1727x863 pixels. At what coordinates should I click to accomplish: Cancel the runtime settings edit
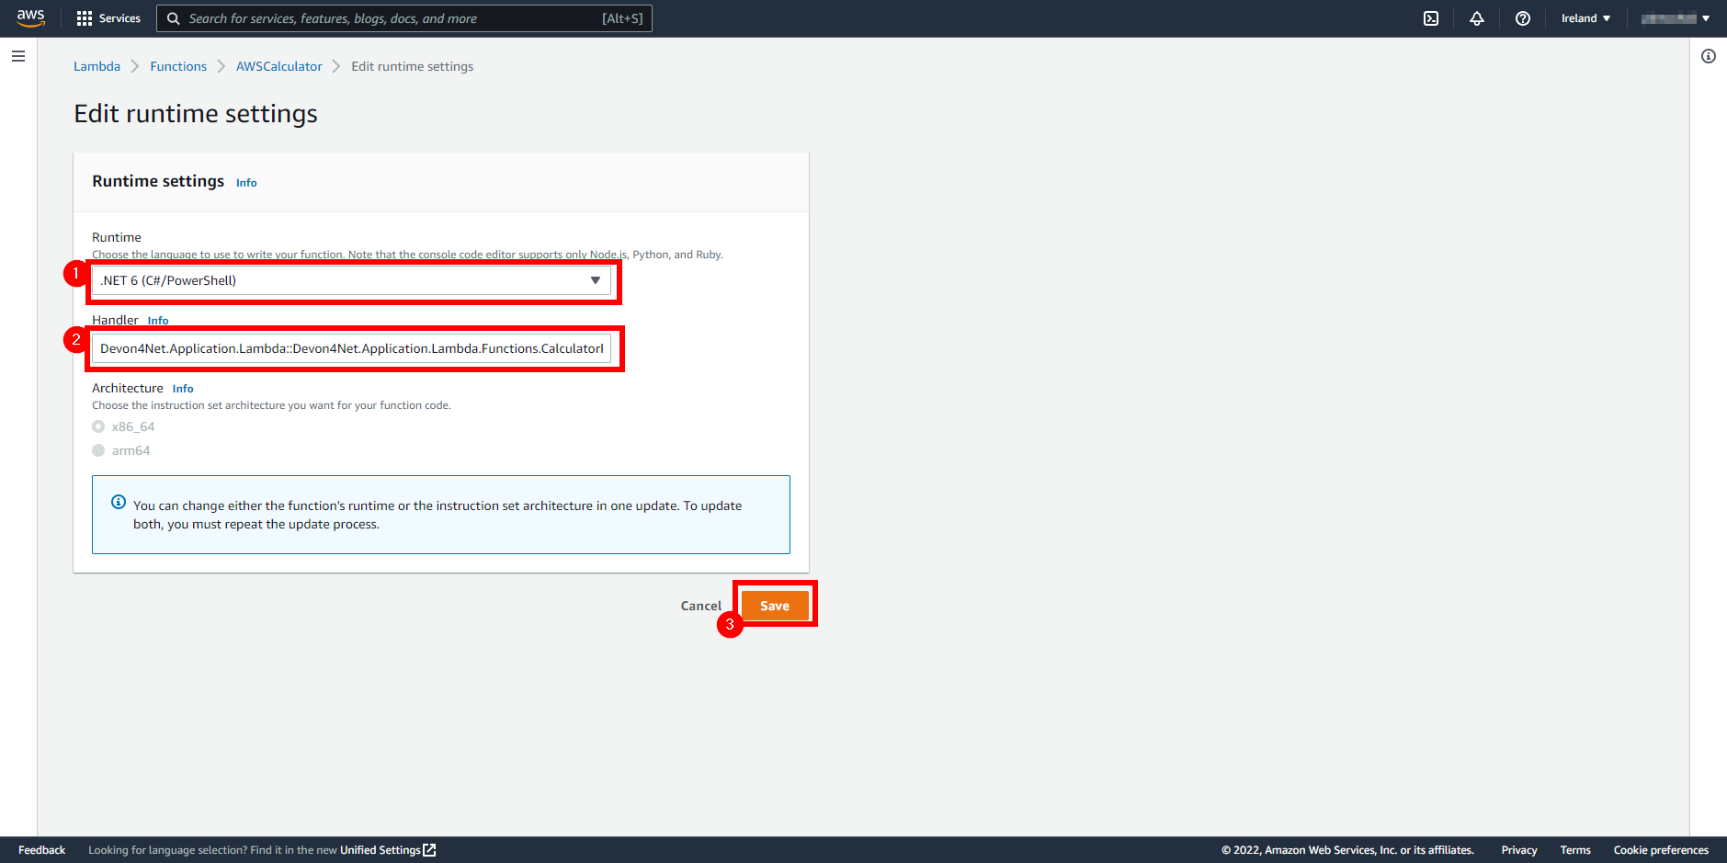tap(700, 605)
